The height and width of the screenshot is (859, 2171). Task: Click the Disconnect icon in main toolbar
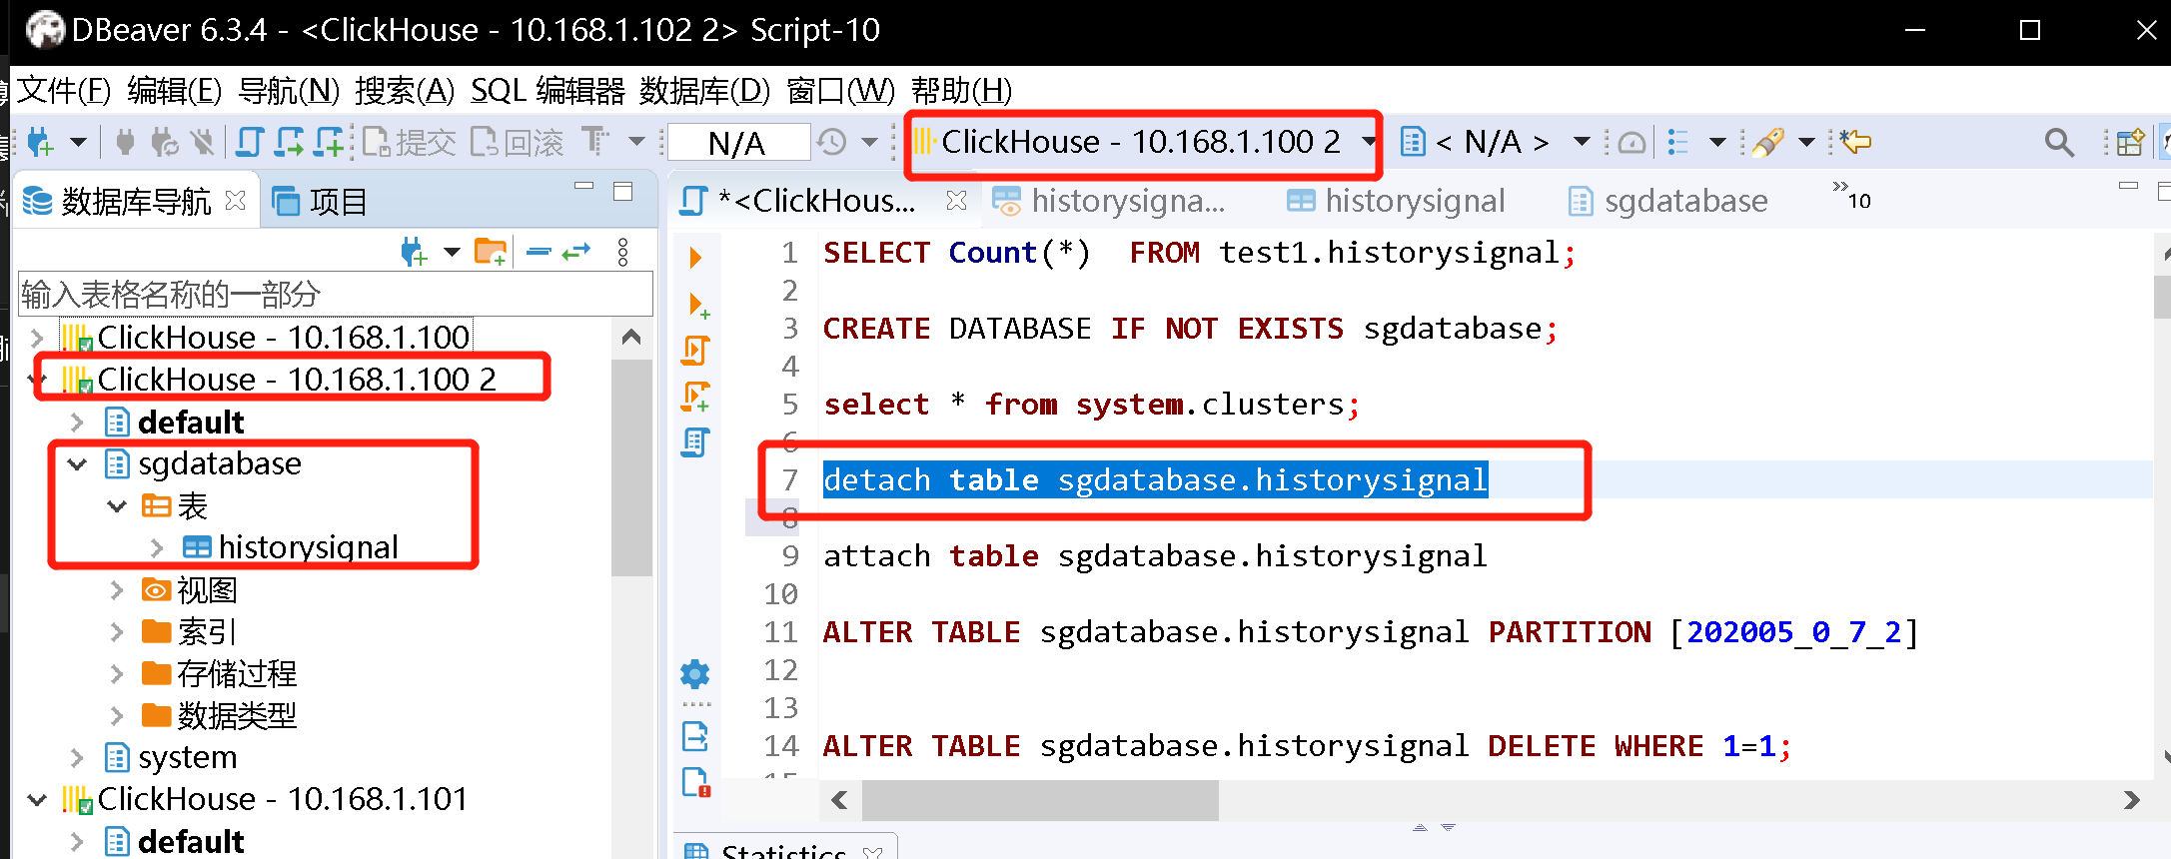coord(204,142)
